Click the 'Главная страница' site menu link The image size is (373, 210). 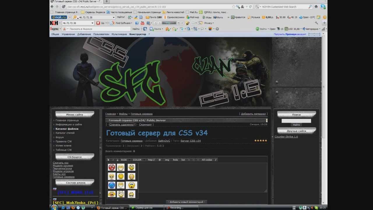67,120
